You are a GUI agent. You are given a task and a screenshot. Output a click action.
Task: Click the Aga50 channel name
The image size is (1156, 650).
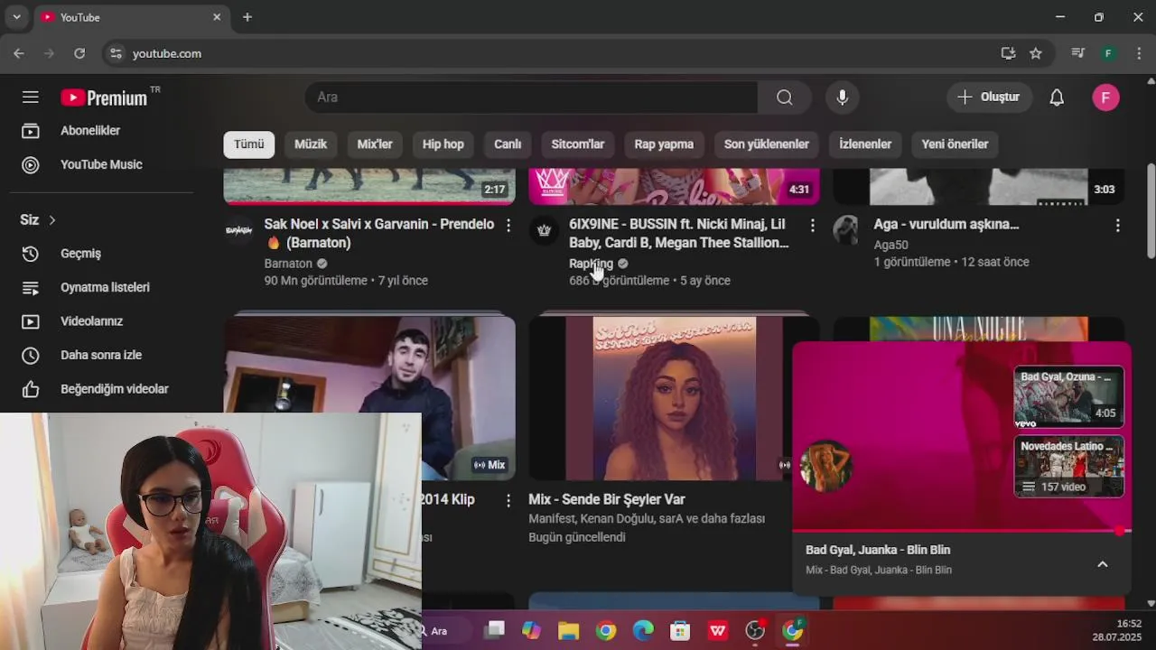[891, 245]
